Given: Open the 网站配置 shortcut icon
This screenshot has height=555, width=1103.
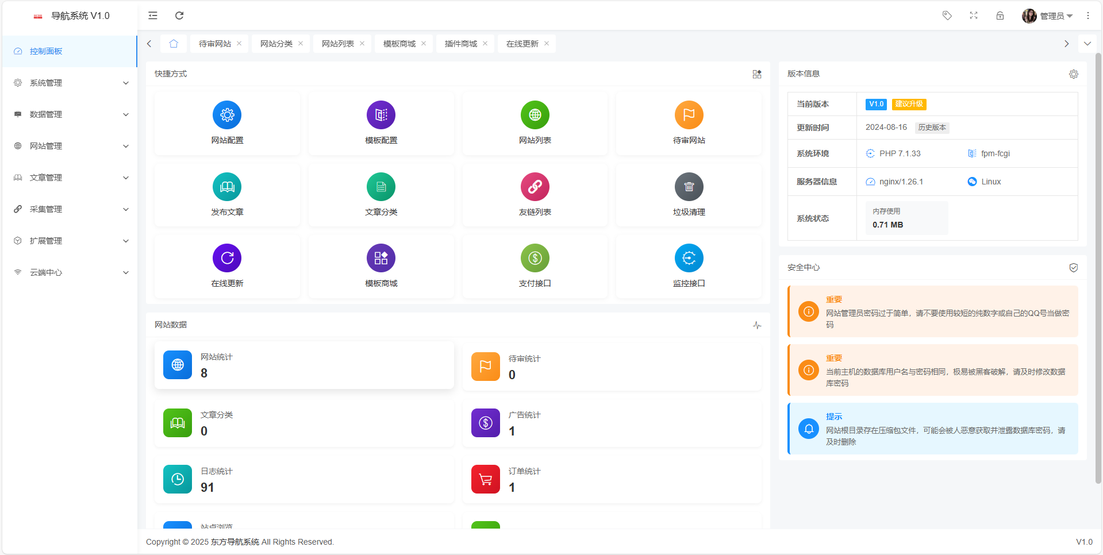Looking at the screenshot, I should tap(227, 115).
